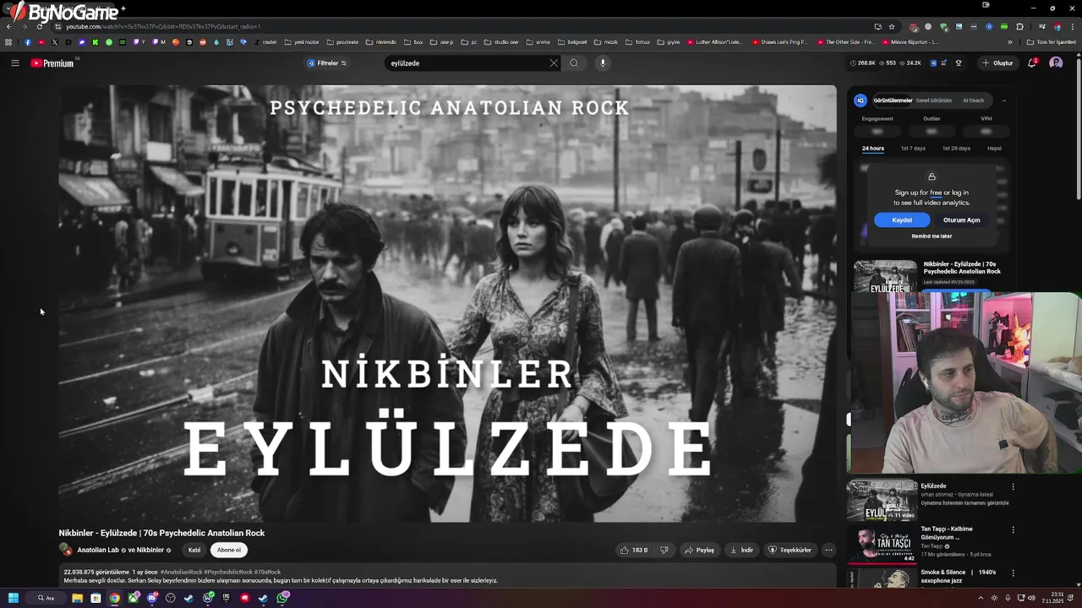Open more actions three-dot menu under video

click(x=828, y=551)
